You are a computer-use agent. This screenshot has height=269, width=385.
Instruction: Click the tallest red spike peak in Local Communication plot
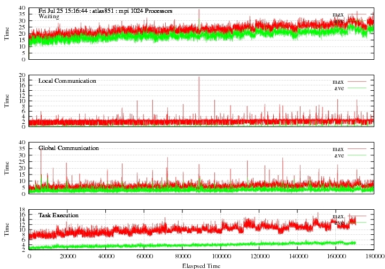[199, 77]
